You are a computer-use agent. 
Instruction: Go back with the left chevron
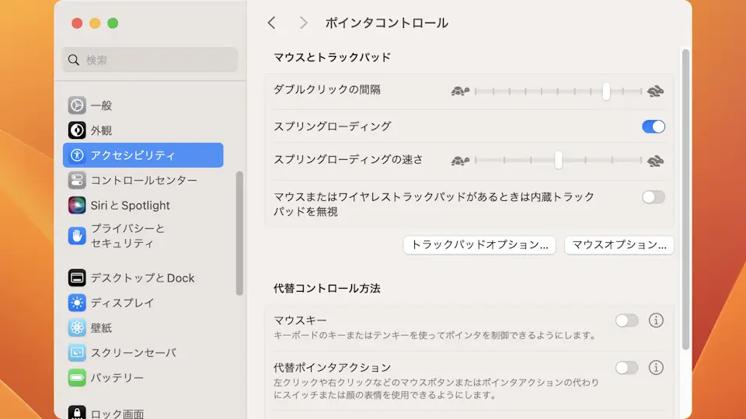pos(271,23)
